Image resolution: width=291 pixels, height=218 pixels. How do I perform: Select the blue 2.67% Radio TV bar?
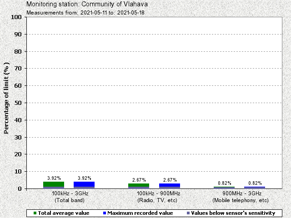[x=170, y=186]
